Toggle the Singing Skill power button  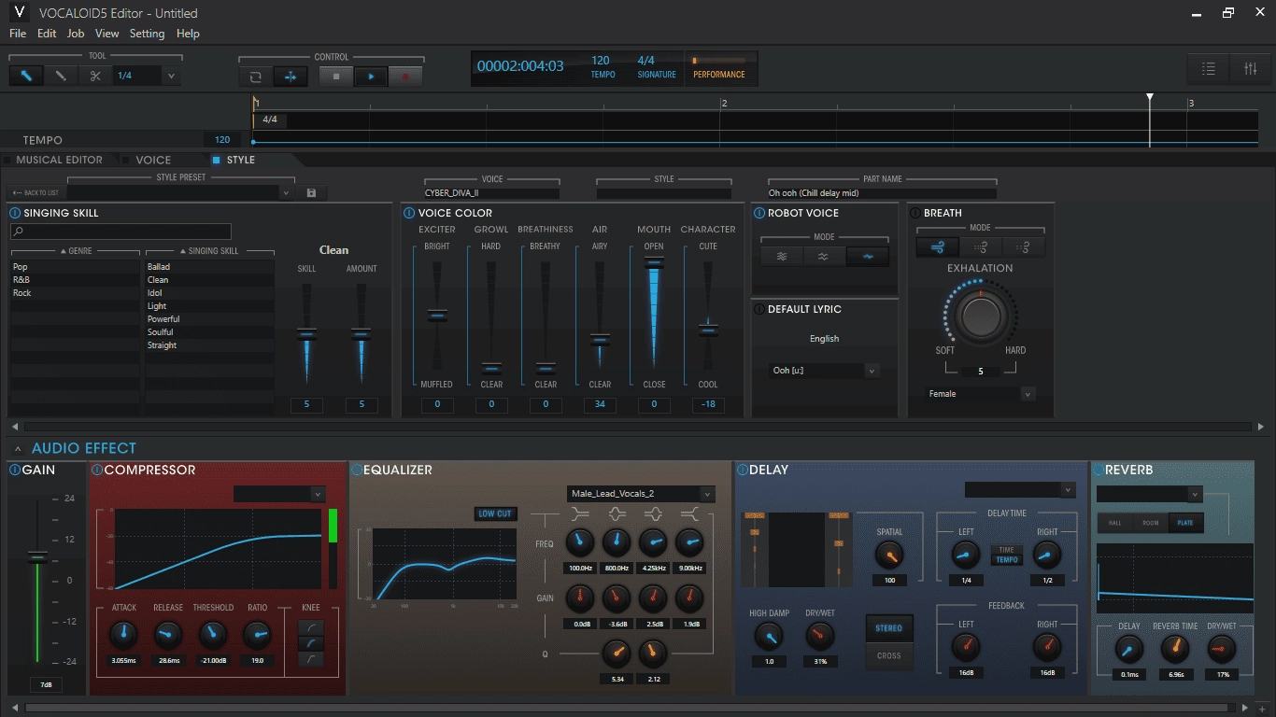[x=16, y=213]
